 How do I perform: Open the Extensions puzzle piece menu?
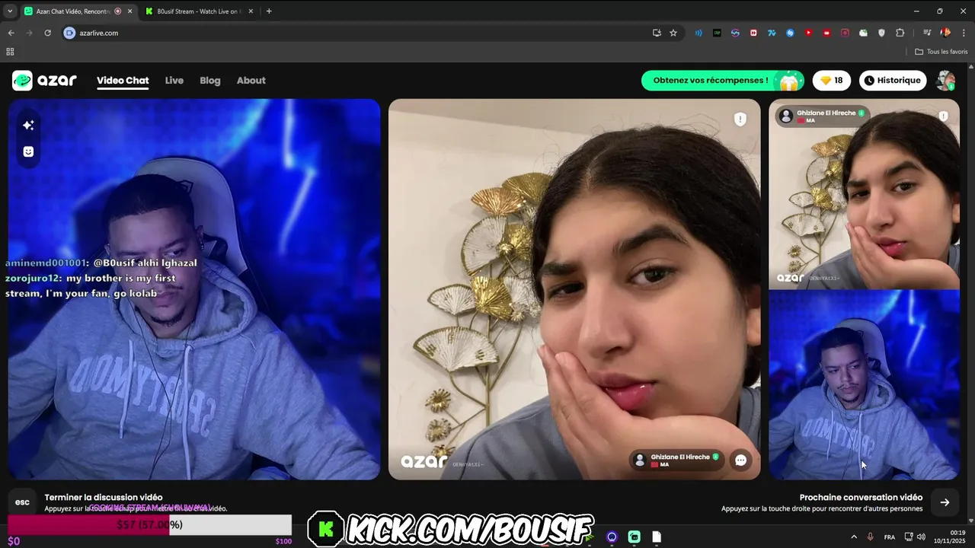point(900,33)
